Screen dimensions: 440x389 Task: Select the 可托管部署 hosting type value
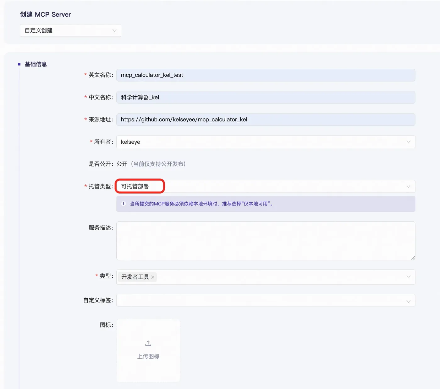[x=135, y=186]
